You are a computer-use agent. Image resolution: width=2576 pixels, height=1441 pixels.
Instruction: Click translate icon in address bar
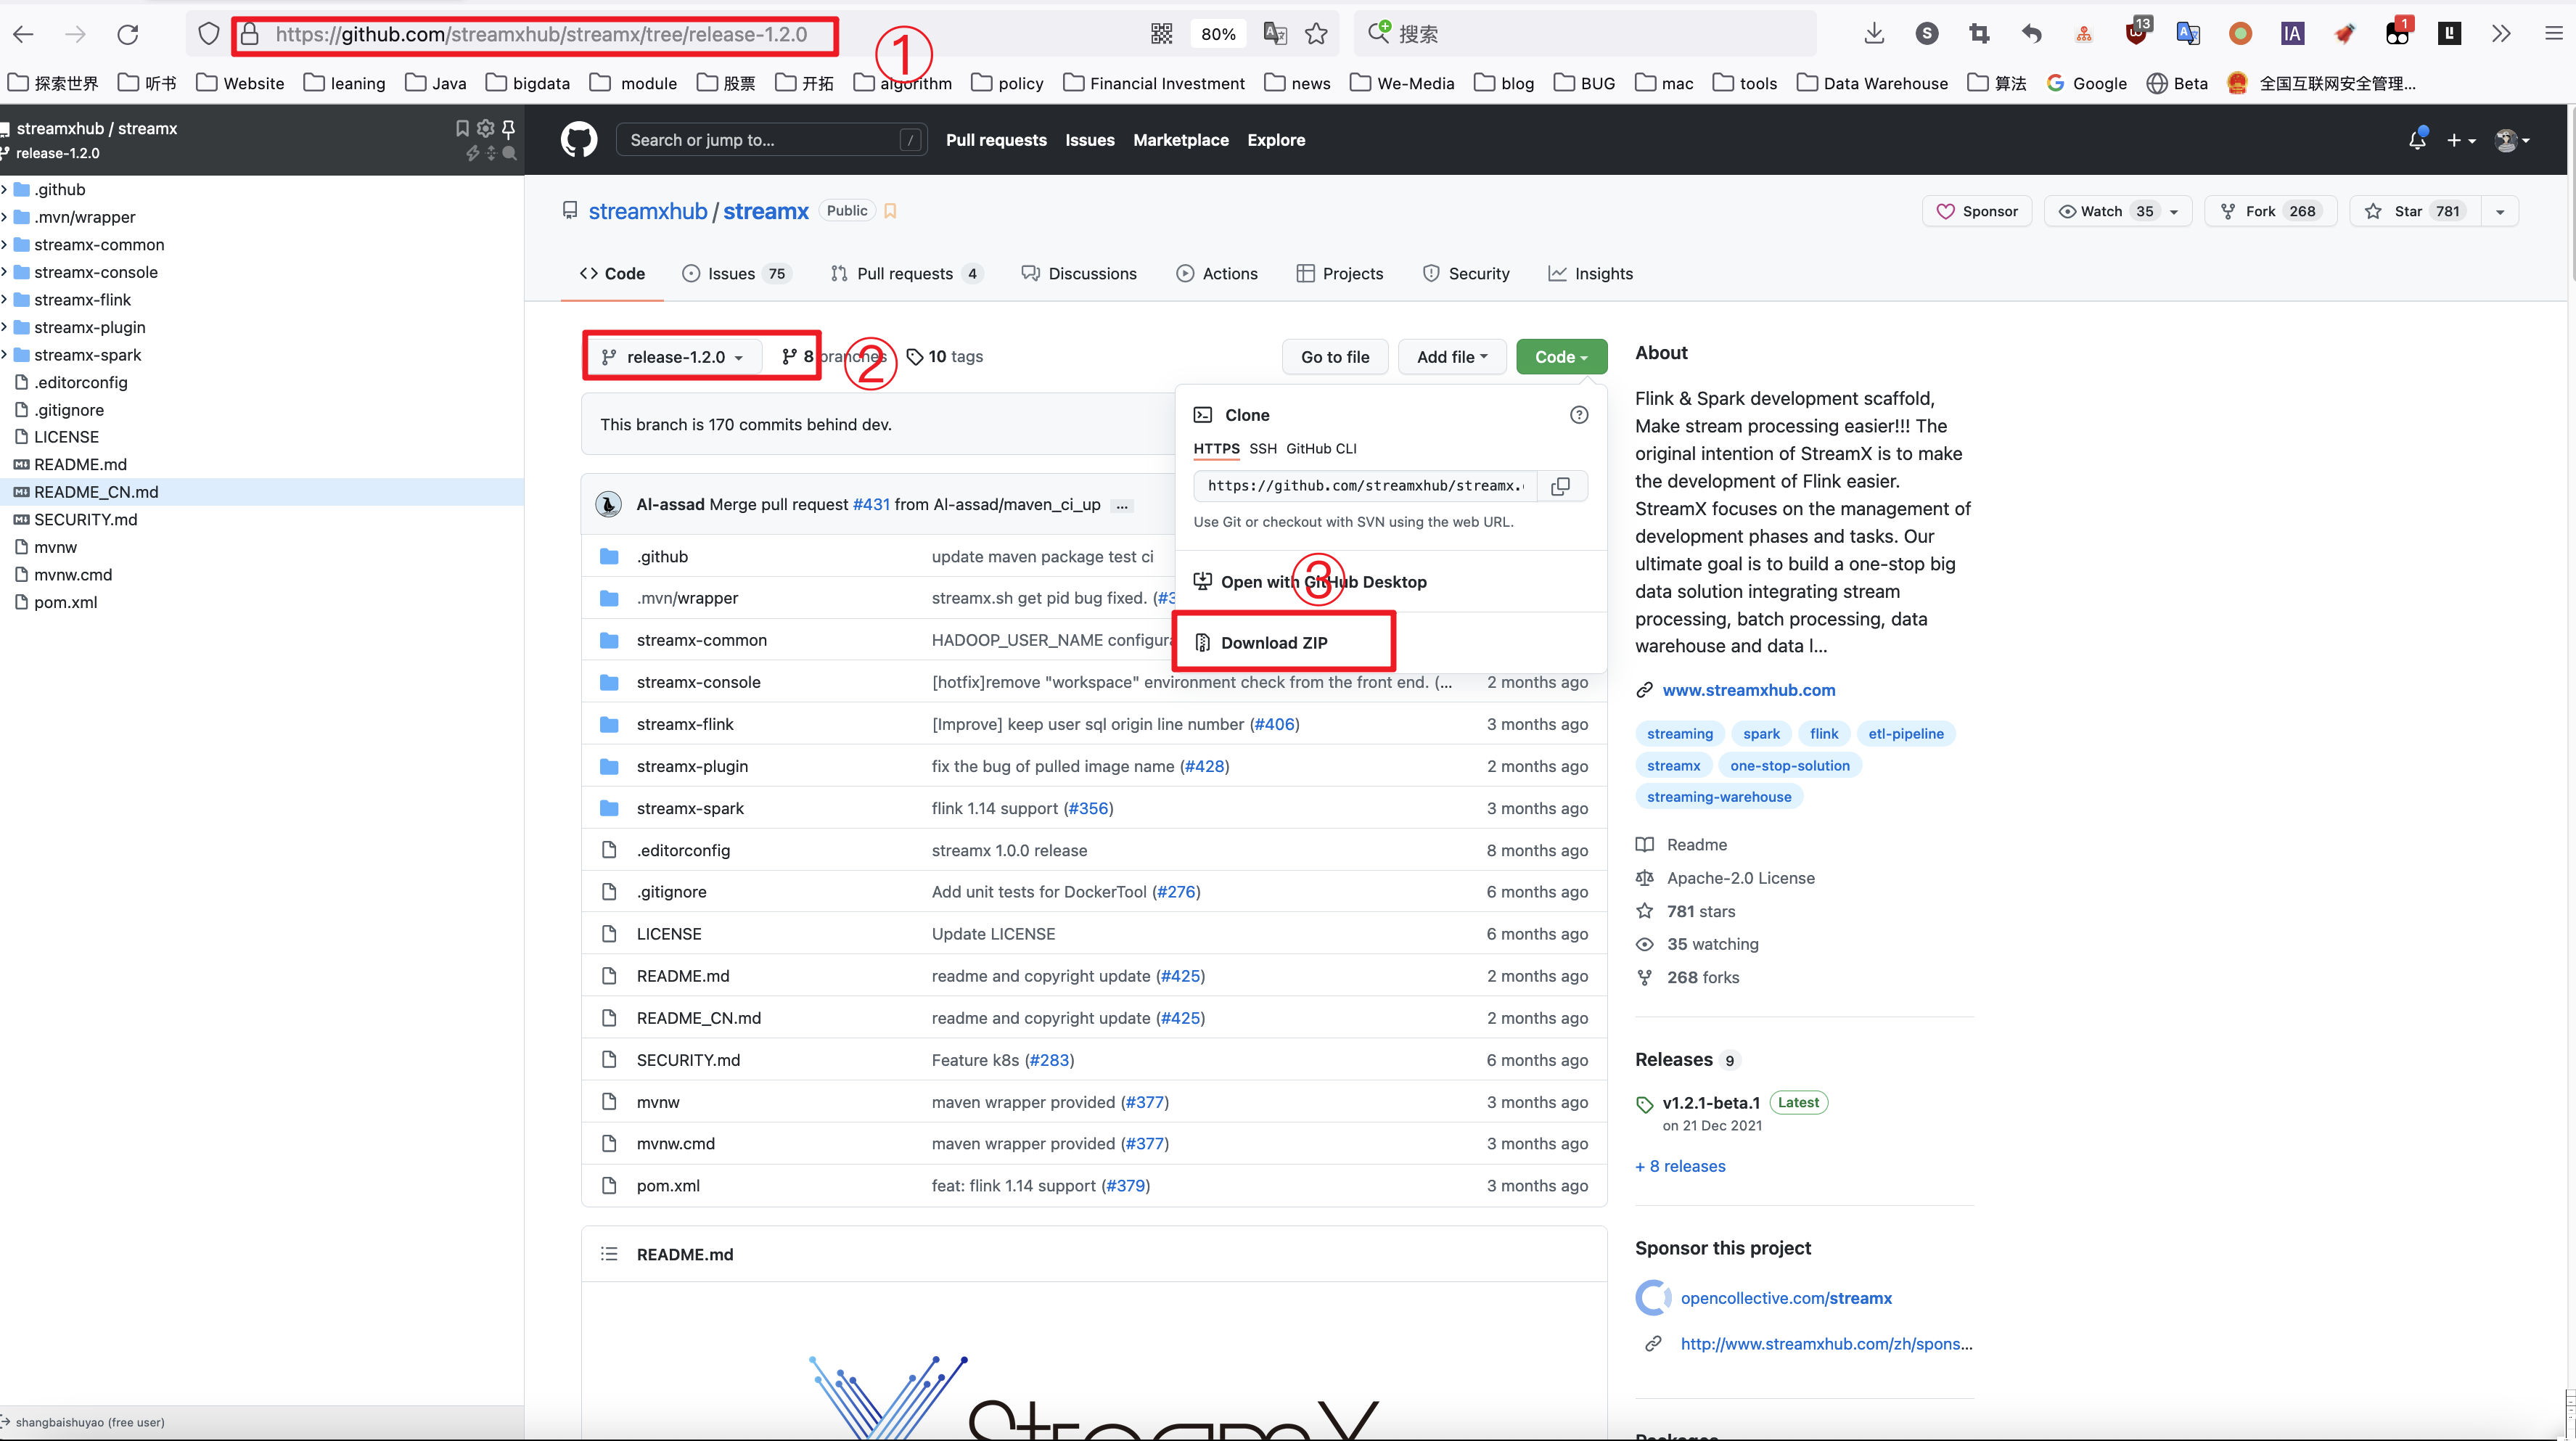1275,34
